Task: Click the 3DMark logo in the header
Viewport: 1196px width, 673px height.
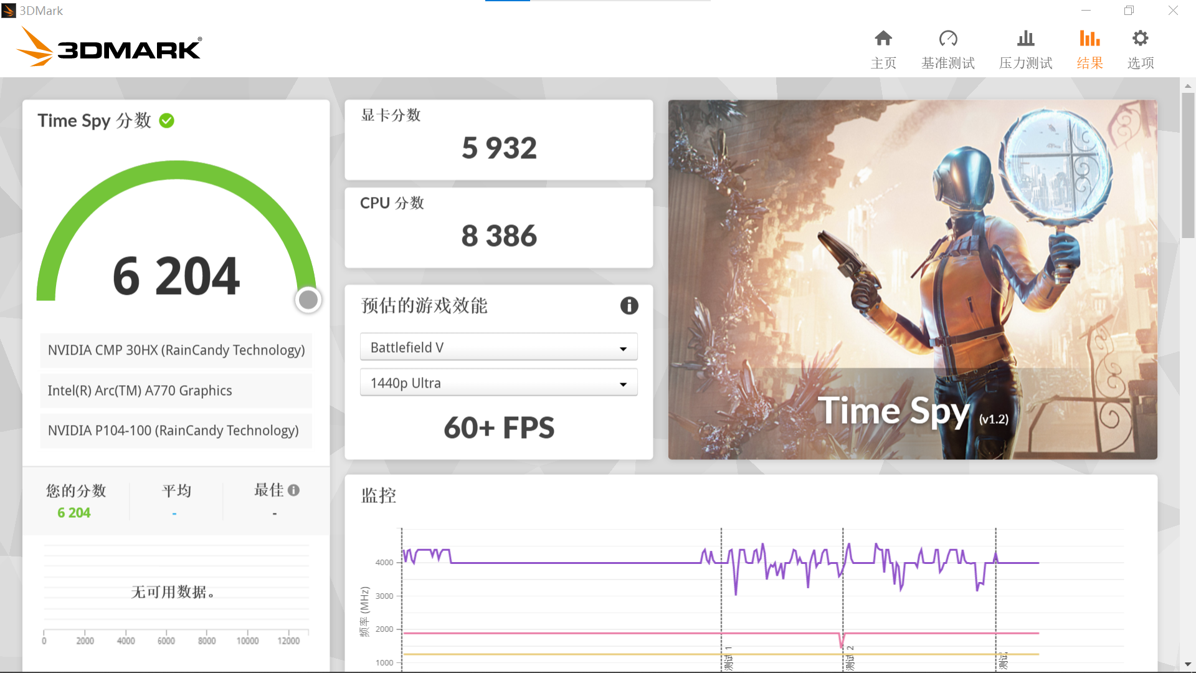Action: (x=109, y=47)
